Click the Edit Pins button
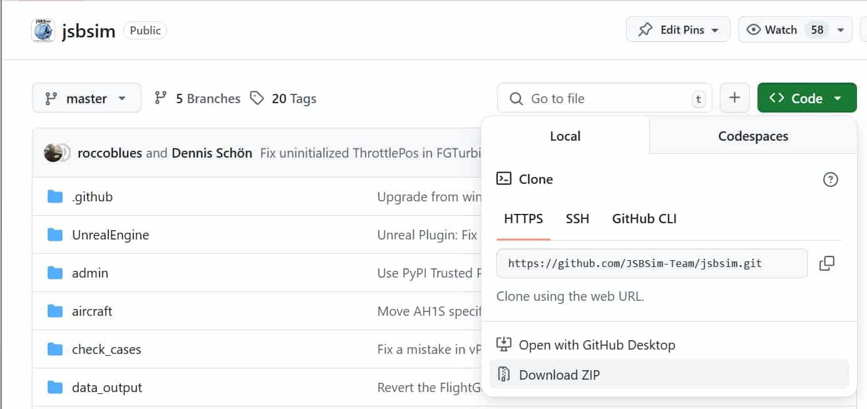The width and height of the screenshot is (867, 409). [678, 29]
